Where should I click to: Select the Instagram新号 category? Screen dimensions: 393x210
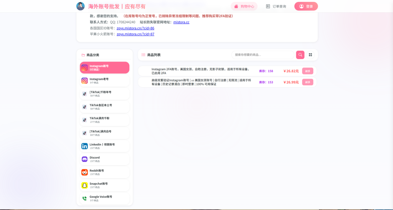coord(104,68)
